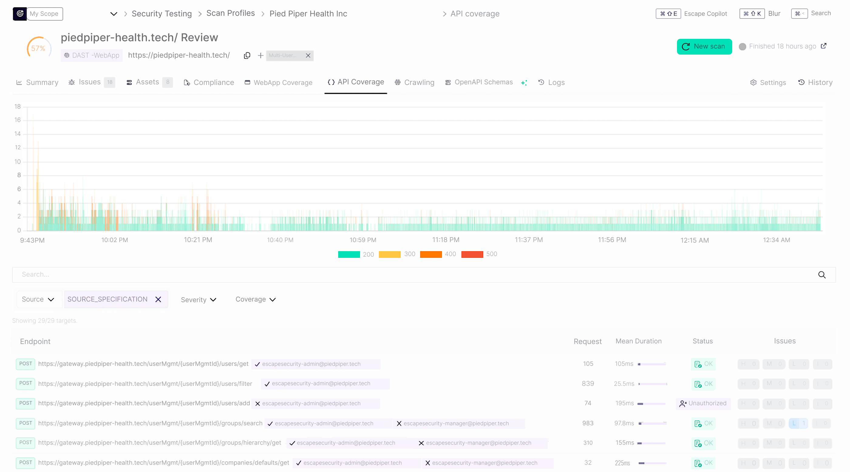The width and height of the screenshot is (850, 472).
Task: Click the sparkles AI icon beside OpenAPI Schemas
Action: [524, 83]
